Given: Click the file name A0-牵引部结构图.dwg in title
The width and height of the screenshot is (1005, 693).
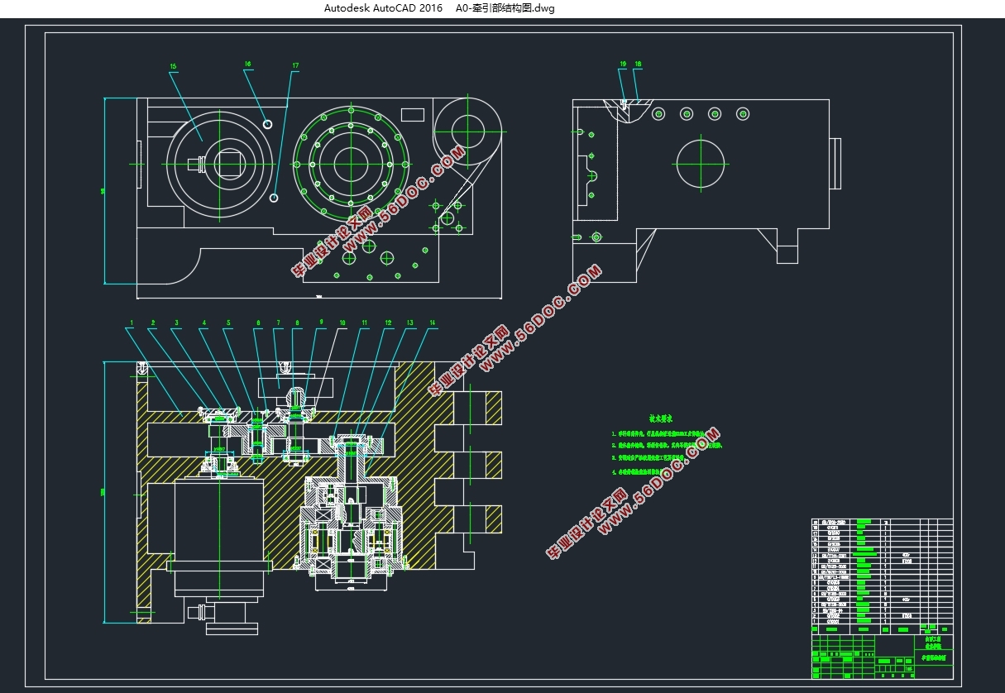Looking at the screenshot, I should (x=505, y=8).
